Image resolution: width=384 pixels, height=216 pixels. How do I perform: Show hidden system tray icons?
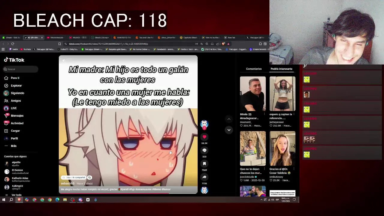pyautogui.click(x=261, y=200)
